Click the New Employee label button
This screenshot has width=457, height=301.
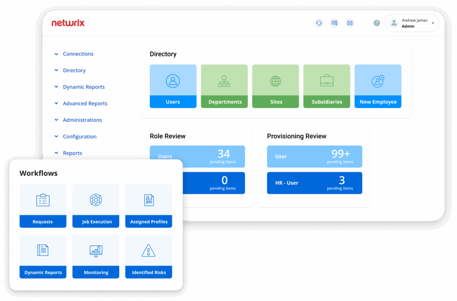click(378, 102)
